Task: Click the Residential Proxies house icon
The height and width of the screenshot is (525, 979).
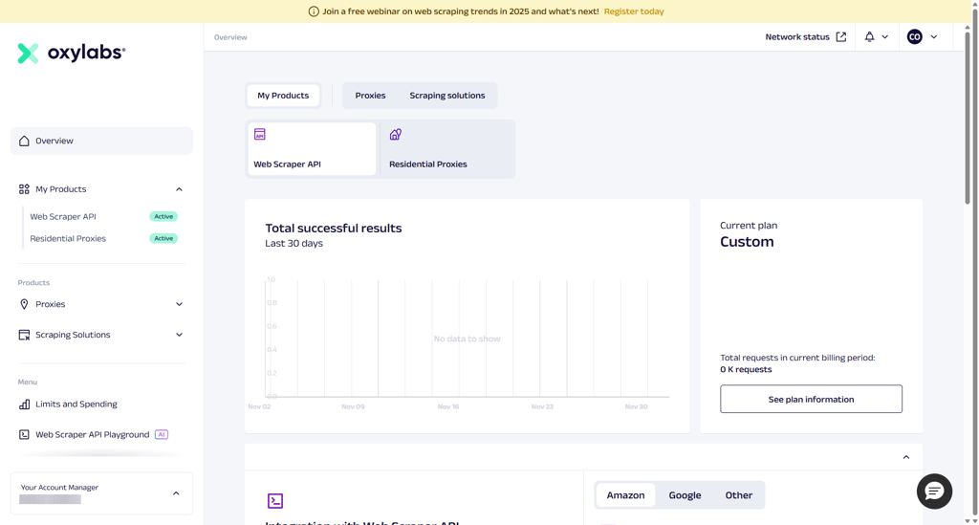Action: (x=396, y=134)
